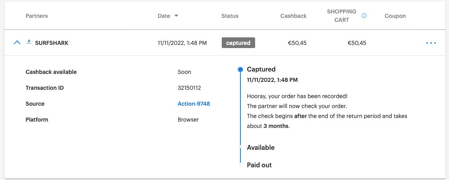Click the SURFSHARK partner name

tap(52, 43)
